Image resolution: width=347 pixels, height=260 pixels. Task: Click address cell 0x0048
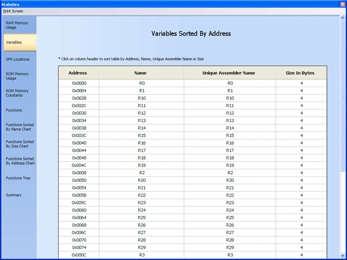(x=79, y=158)
